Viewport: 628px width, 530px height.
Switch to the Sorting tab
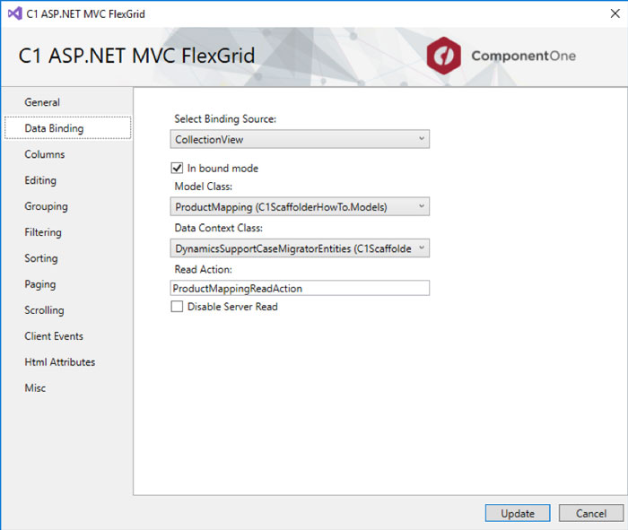click(x=41, y=258)
